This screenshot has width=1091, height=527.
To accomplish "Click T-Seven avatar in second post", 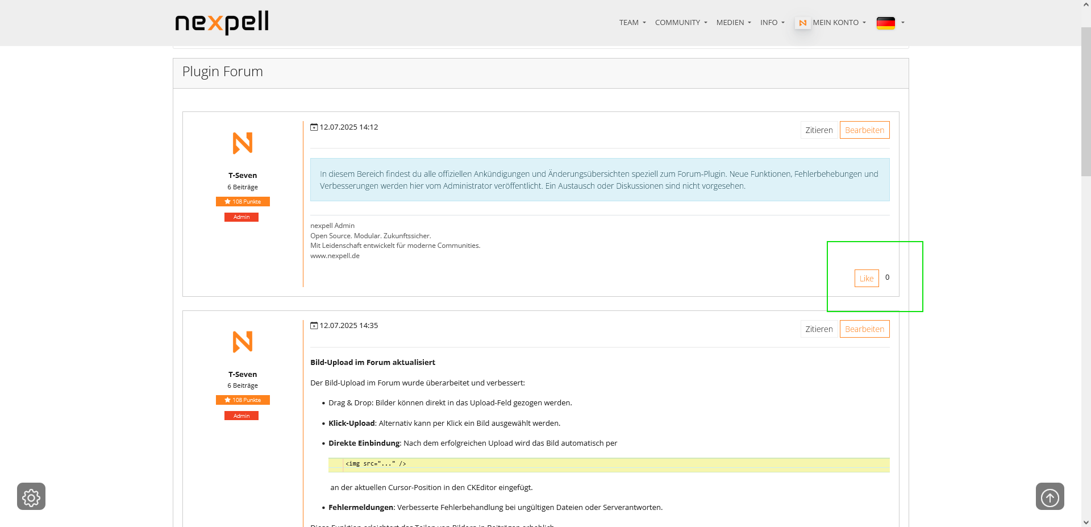I will point(243,342).
